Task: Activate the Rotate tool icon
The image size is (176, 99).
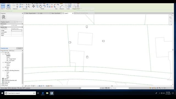Action: [x=40, y=6]
